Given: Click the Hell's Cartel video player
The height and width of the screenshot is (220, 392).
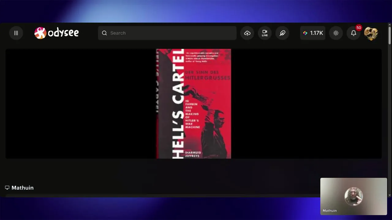Looking at the screenshot, I should [194, 104].
